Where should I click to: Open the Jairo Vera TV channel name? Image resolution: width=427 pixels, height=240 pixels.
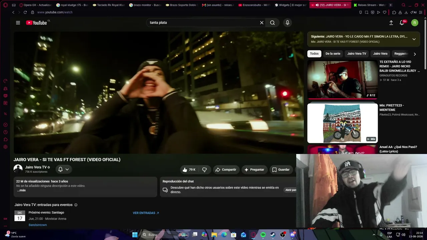[36, 167]
